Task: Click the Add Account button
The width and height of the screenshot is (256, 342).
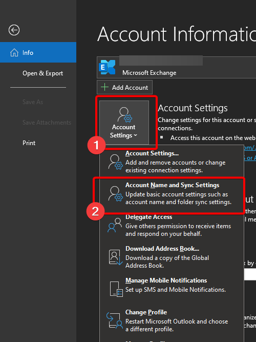Action: pos(124,87)
